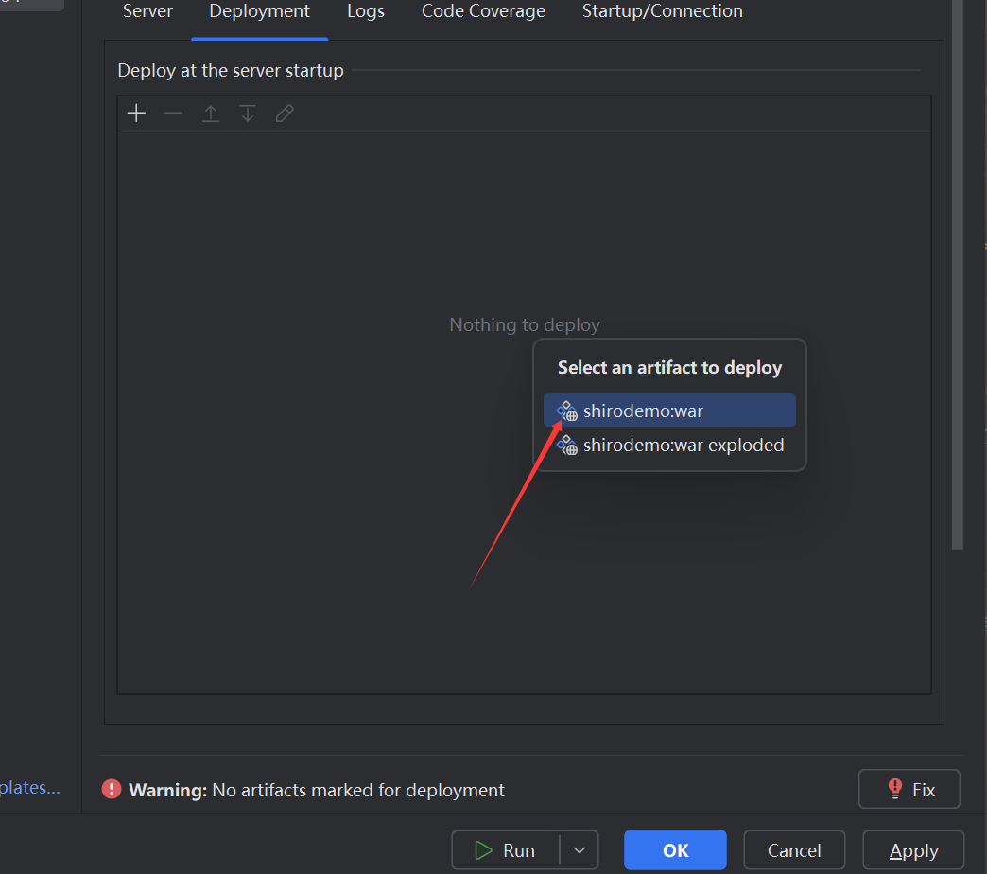
Task: Click the vertical scrollbar on the right
Action: coord(957,284)
